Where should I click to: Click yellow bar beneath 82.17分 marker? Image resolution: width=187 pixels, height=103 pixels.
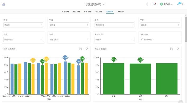tap(33, 79)
